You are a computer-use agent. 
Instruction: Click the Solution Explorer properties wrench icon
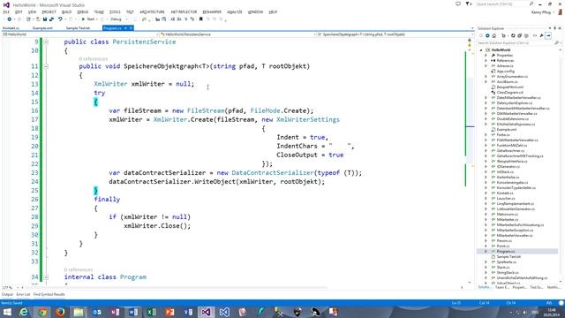pyautogui.click(x=541, y=35)
